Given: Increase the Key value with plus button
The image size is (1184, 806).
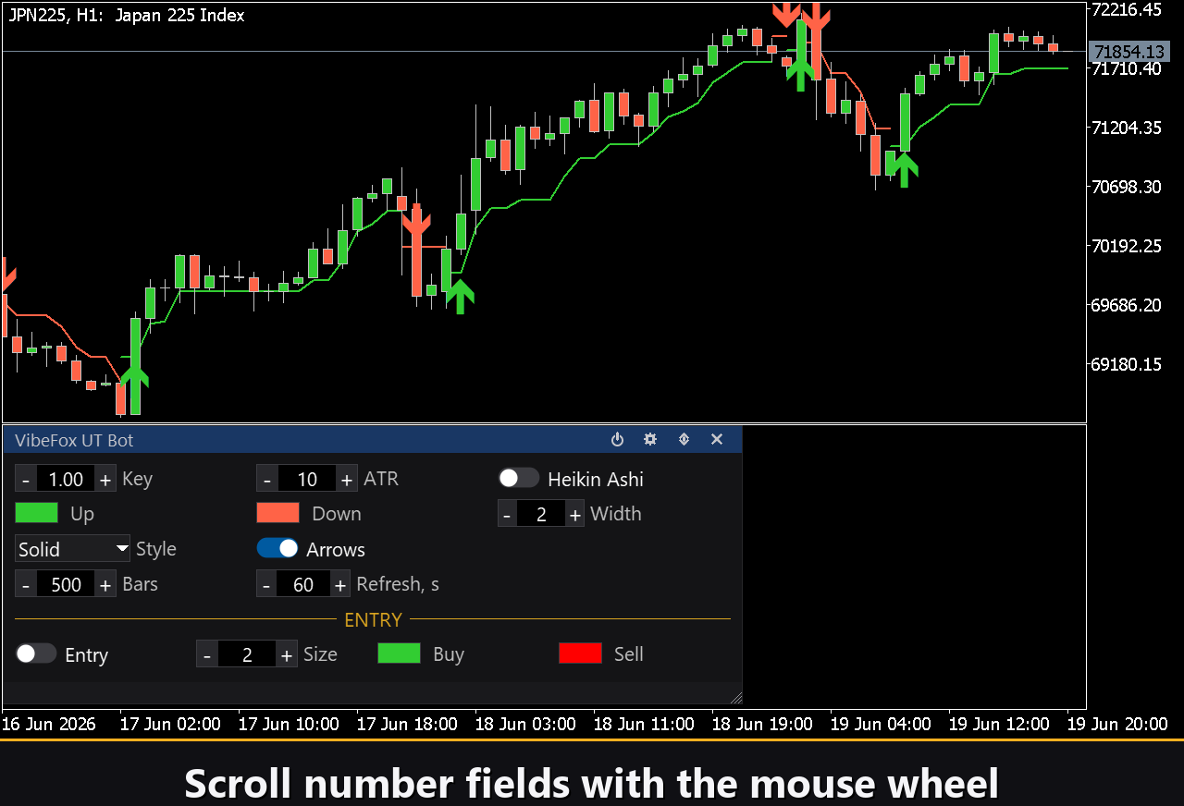Looking at the screenshot, I should pyautogui.click(x=105, y=479).
